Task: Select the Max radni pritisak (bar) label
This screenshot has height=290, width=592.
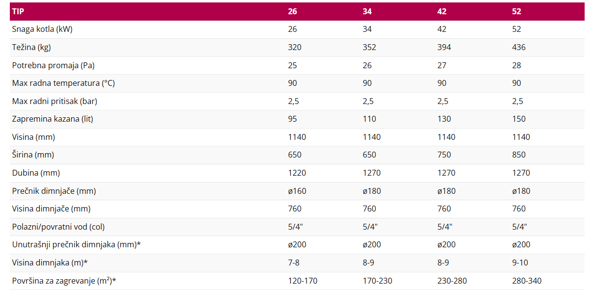Action: point(55,101)
